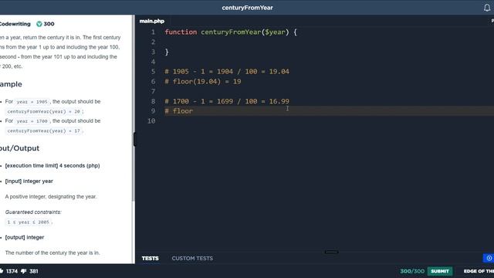The image size is (494, 278).
Task: Click the description panel vertical scrollbar
Action: pyautogui.click(x=134, y=107)
